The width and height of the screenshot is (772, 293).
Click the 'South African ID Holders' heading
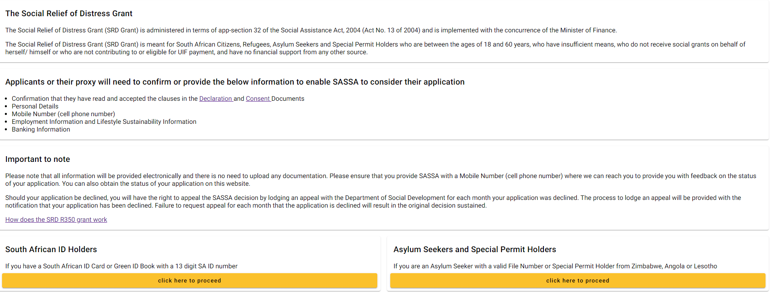pyautogui.click(x=51, y=250)
